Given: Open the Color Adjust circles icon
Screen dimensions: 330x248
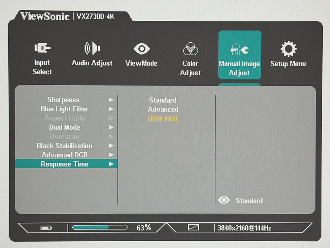Looking at the screenshot, I should click(x=190, y=48).
